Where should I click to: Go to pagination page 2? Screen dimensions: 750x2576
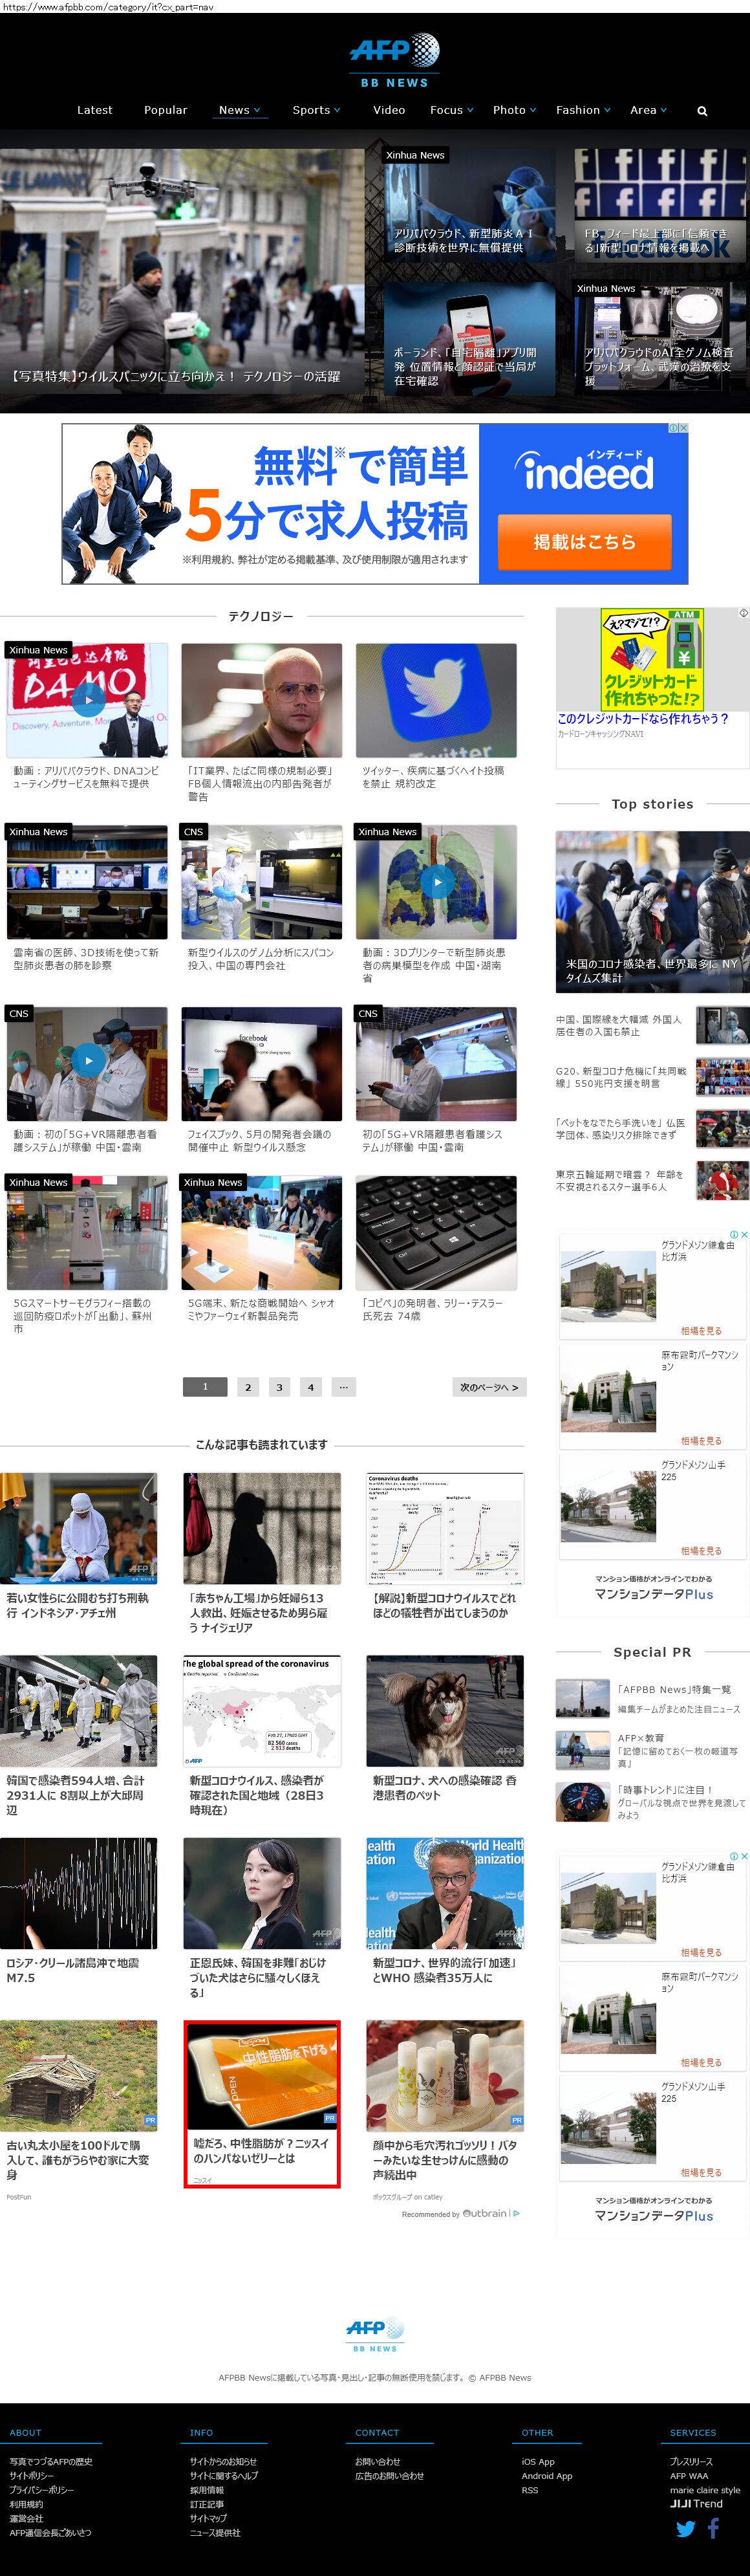[x=248, y=1387]
